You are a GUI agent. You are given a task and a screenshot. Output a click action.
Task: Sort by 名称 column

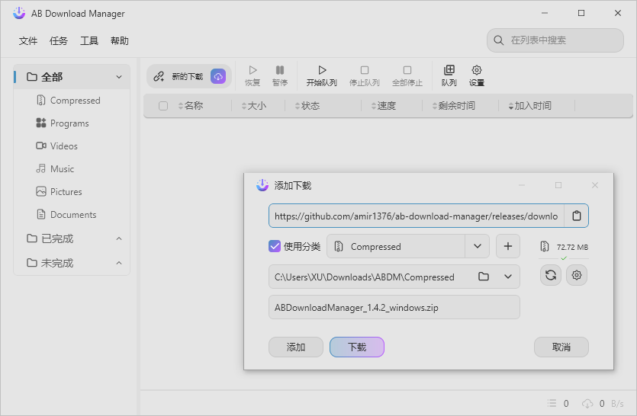coord(191,106)
